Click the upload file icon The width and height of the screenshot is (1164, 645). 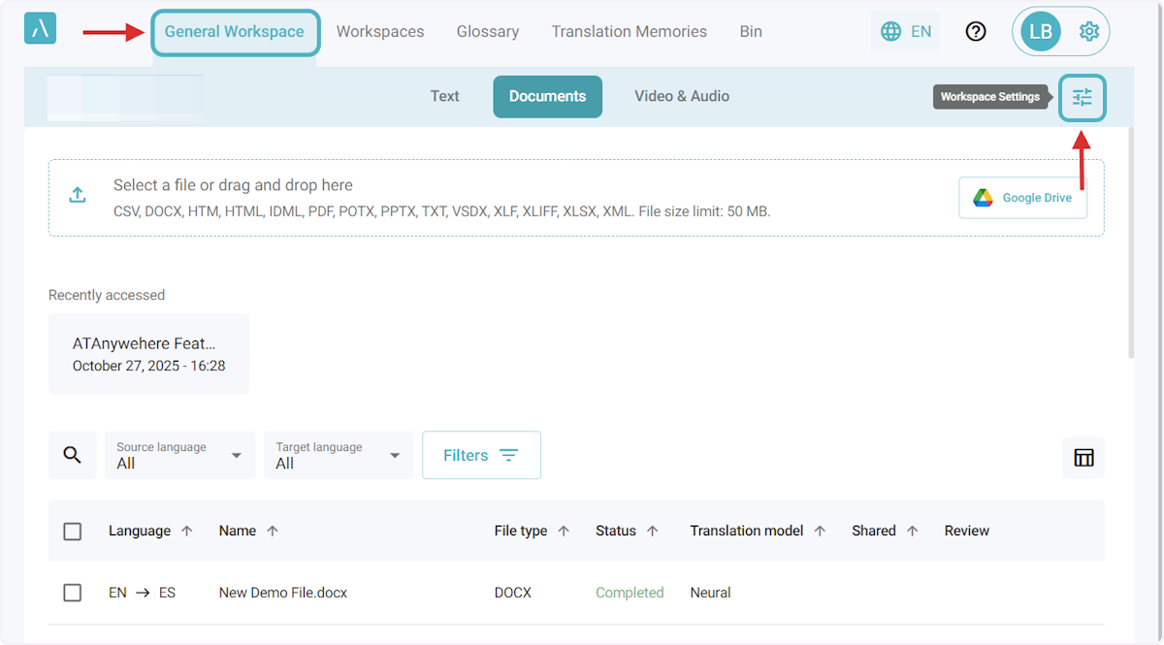[x=78, y=195]
